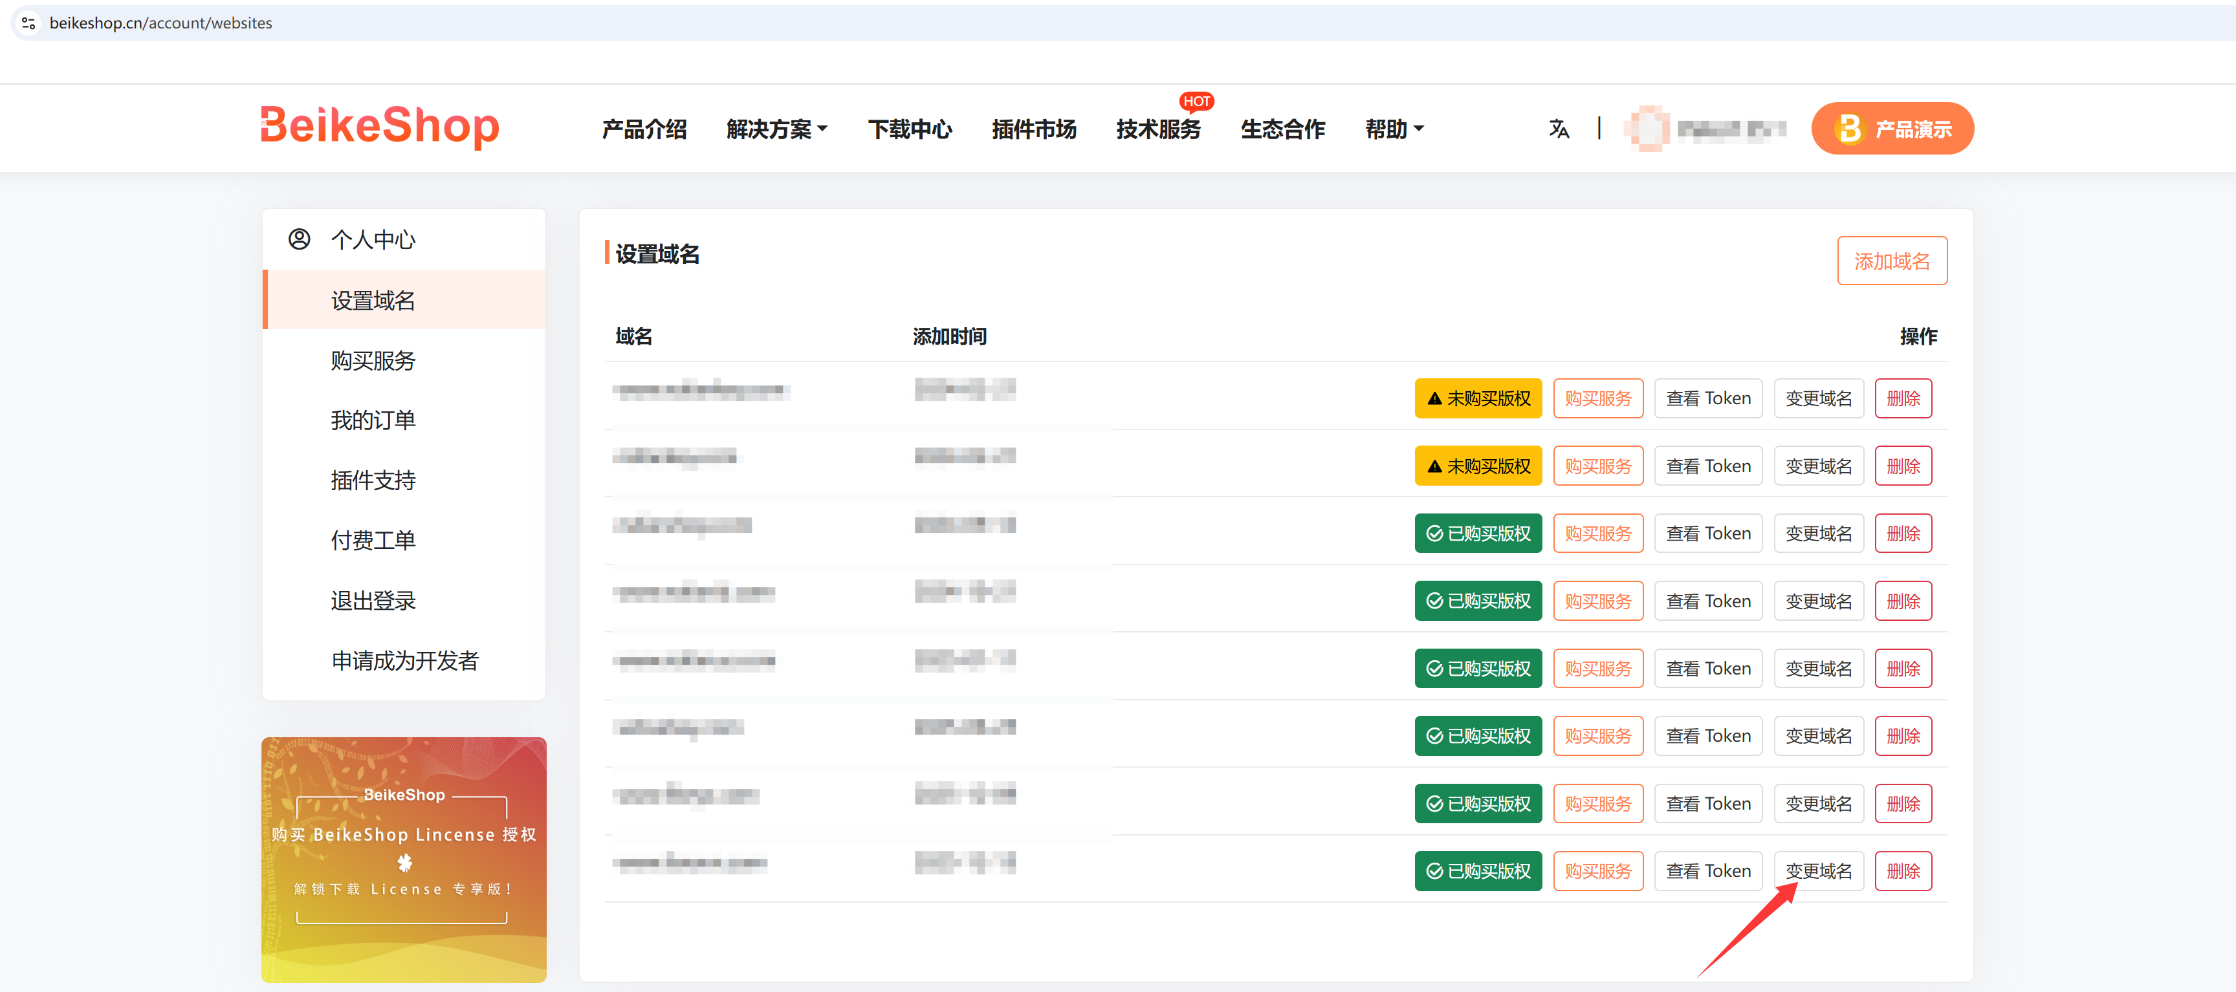Click the last row's 已购买版权 badge

(1477, 870)
